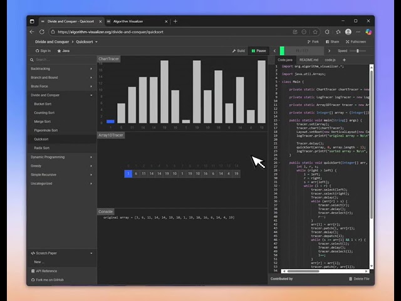
Task: Collapse the fold arrow on line 26
Action: coord(279,163)
